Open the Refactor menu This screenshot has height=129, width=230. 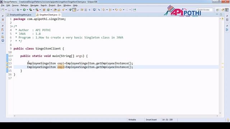coord(24,5)
